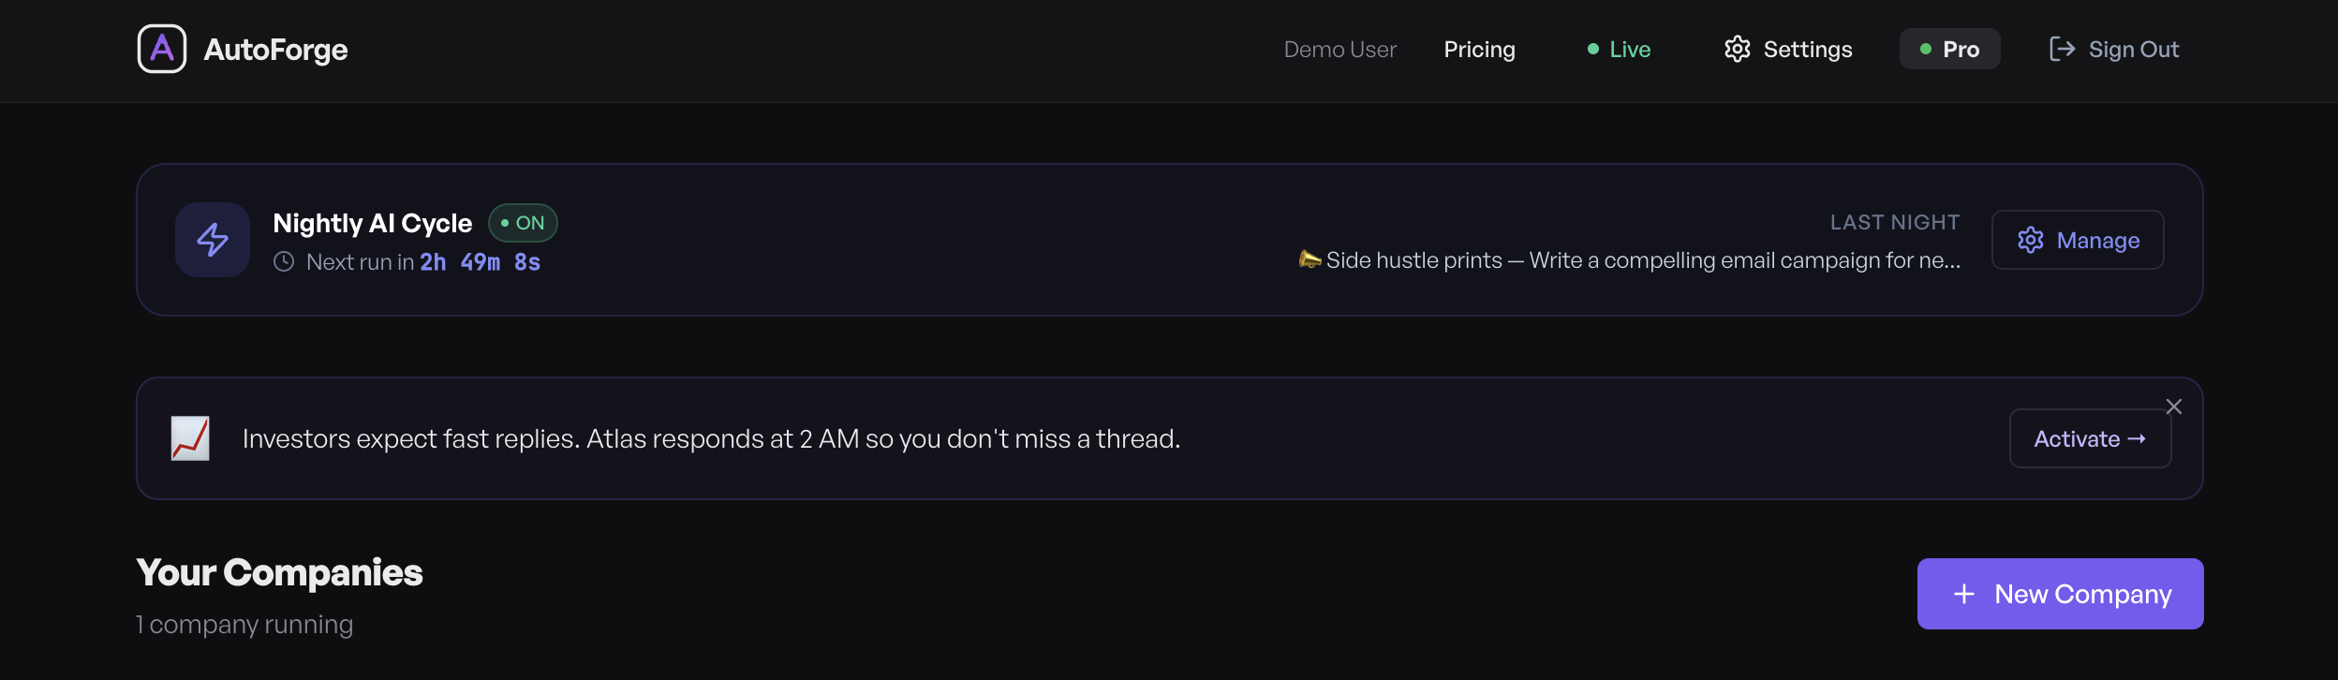Click the sign out arrow icon
The width and height of the screenshot is (2338, 680).
point(2062,50)
